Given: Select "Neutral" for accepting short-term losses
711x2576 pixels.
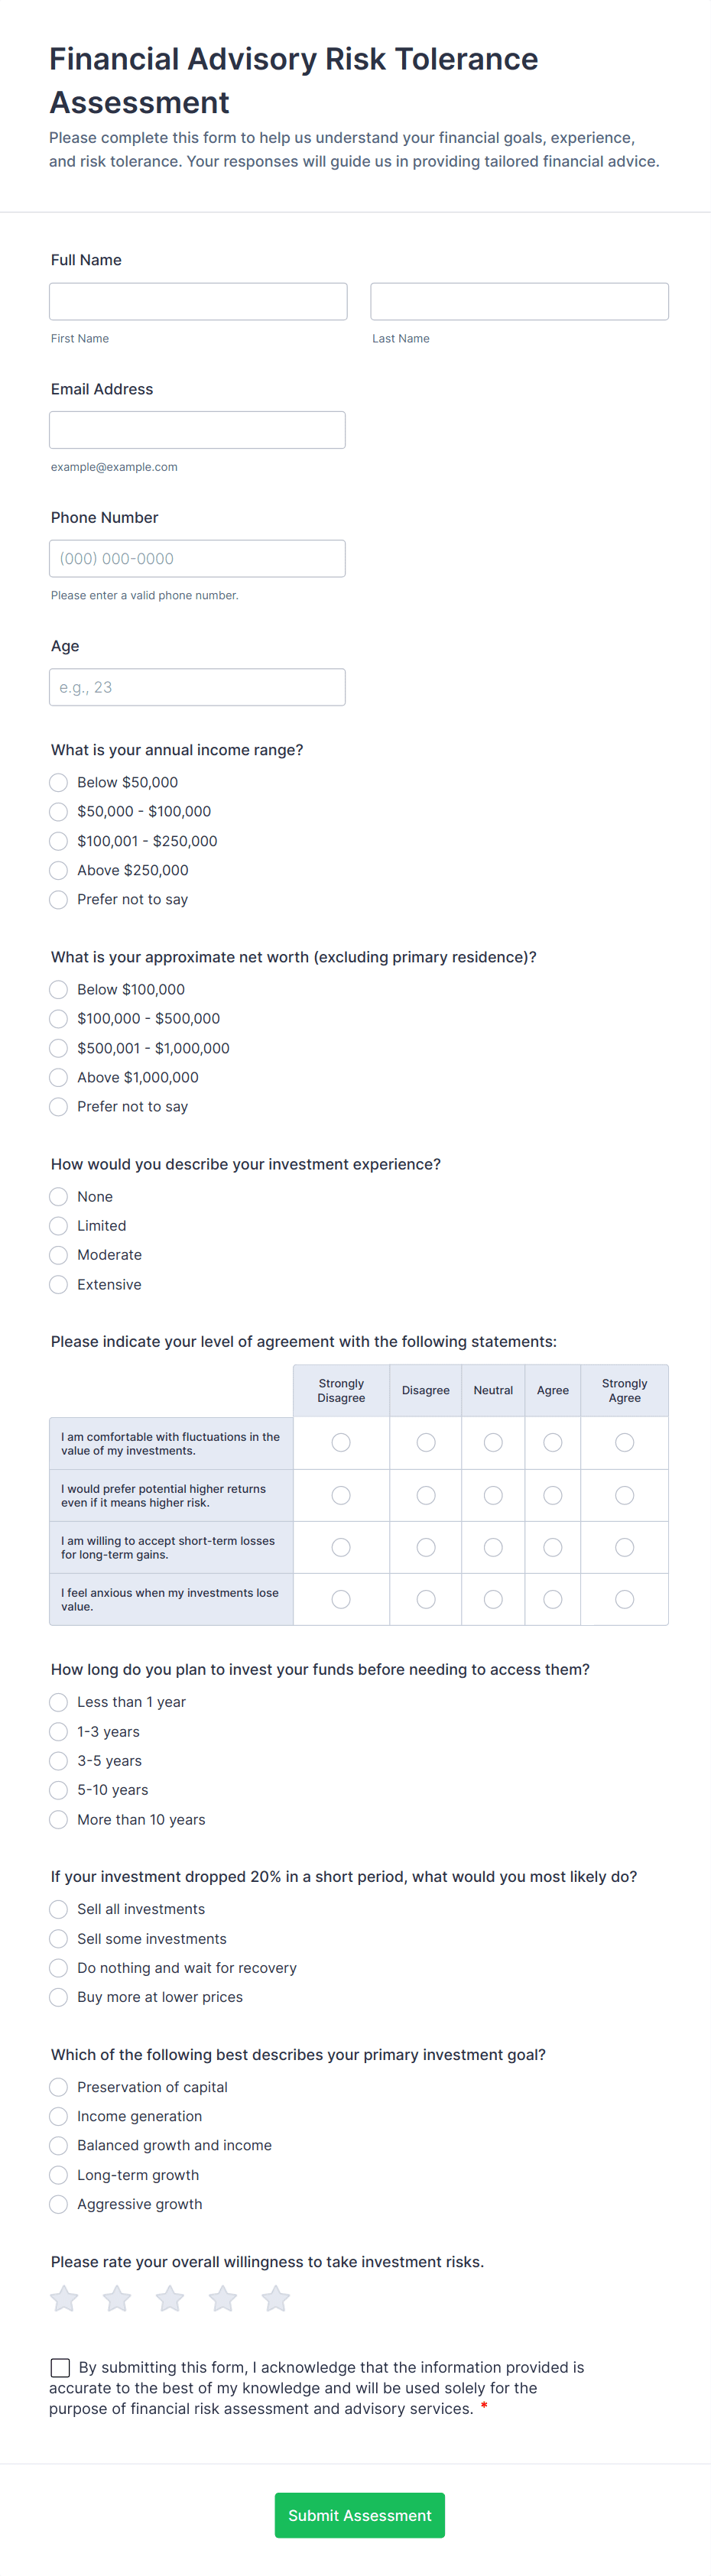Looking at the screenshot, I should 493,1547.
